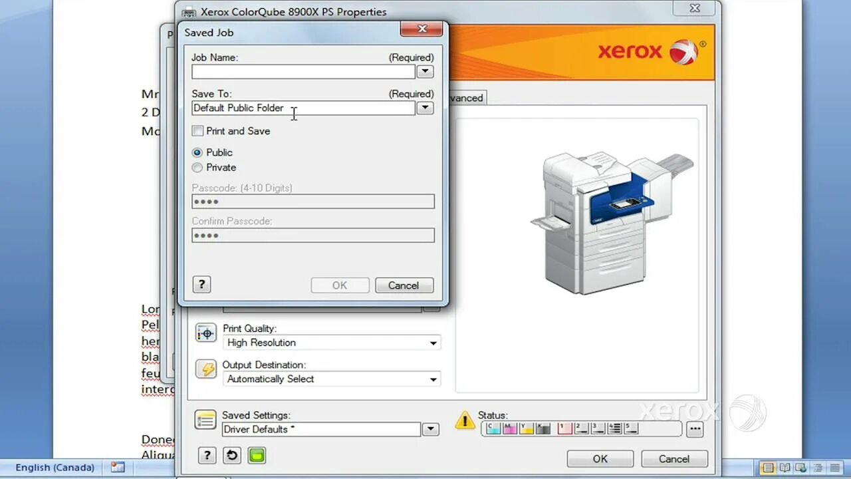Switch Word to Full Screen Reading view
The width and height of the screenshot is (851, 479).
click(785, 468)
